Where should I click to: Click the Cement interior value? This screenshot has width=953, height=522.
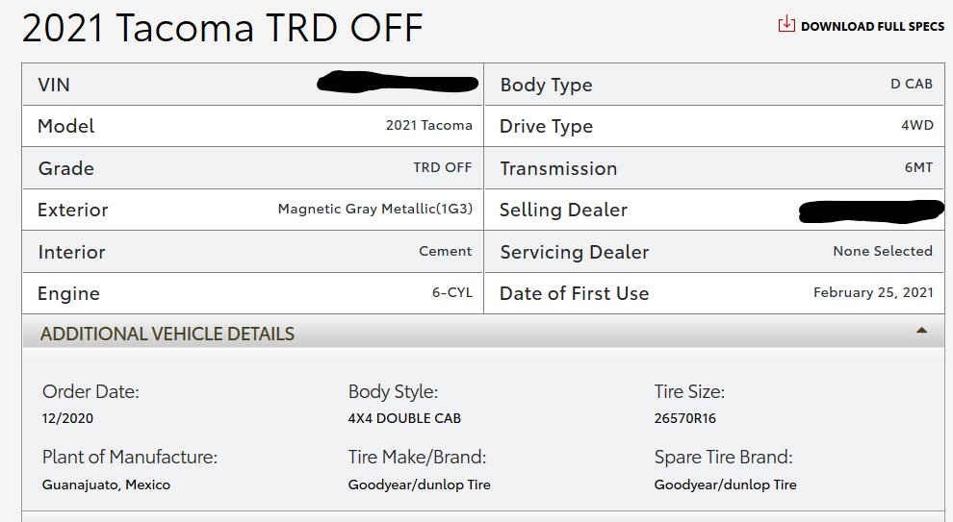(x=446, y=251)
